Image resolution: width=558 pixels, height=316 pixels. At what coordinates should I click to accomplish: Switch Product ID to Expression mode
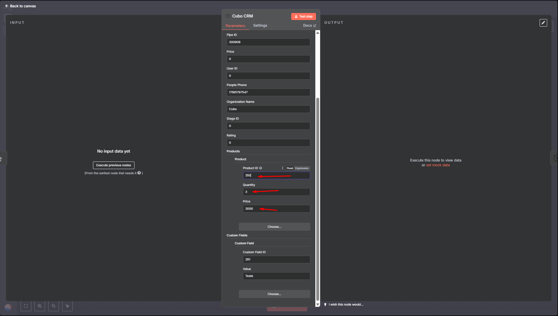pos(302,168)
